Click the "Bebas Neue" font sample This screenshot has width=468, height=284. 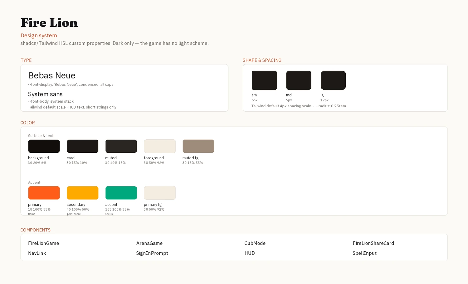point(52,76)
